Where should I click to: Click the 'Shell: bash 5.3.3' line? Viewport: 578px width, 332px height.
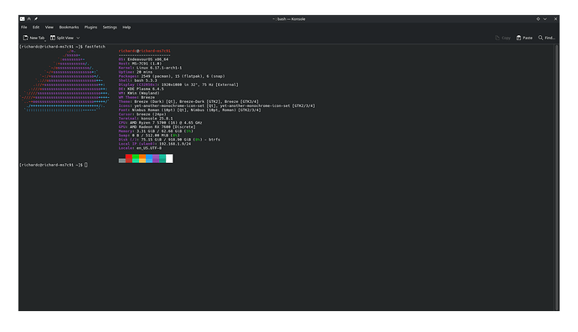137,80
